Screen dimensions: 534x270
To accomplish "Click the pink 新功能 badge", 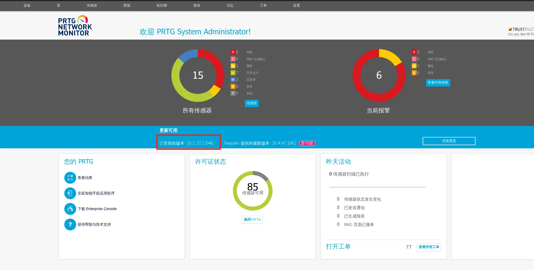I will tap(307, 143).
